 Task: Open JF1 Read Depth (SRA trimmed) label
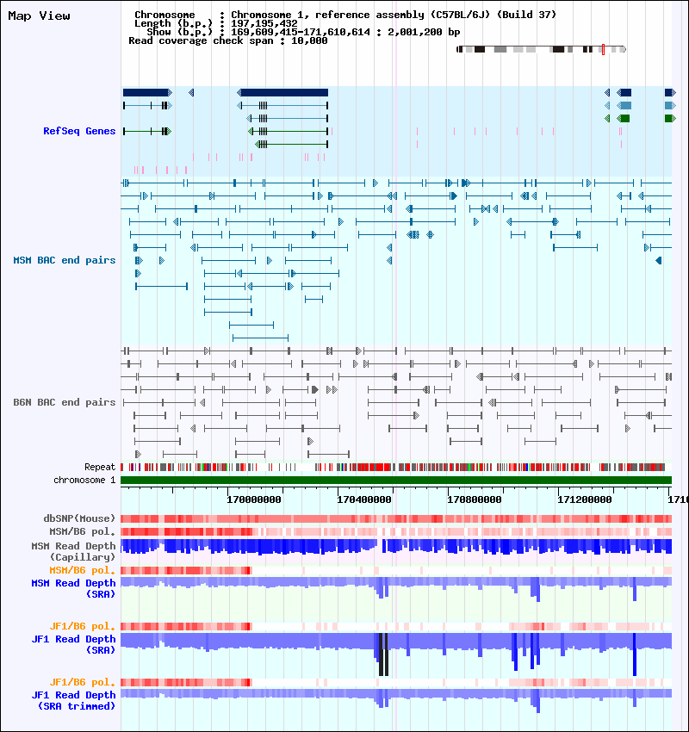[x=73, y=700]
